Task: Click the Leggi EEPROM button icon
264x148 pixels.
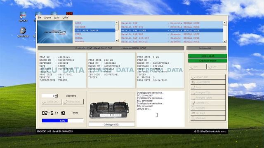Action: [193, 82]
